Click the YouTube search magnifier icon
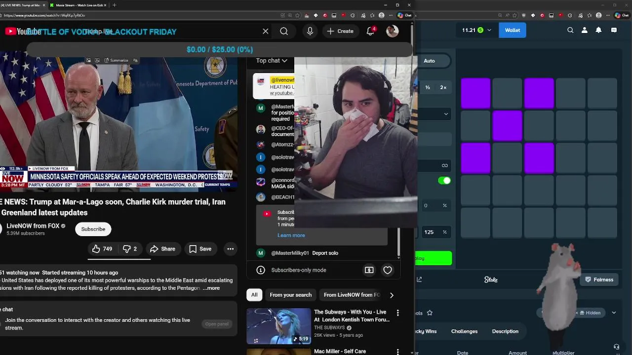Screen dimensions: 632x355 click(284, 32)
